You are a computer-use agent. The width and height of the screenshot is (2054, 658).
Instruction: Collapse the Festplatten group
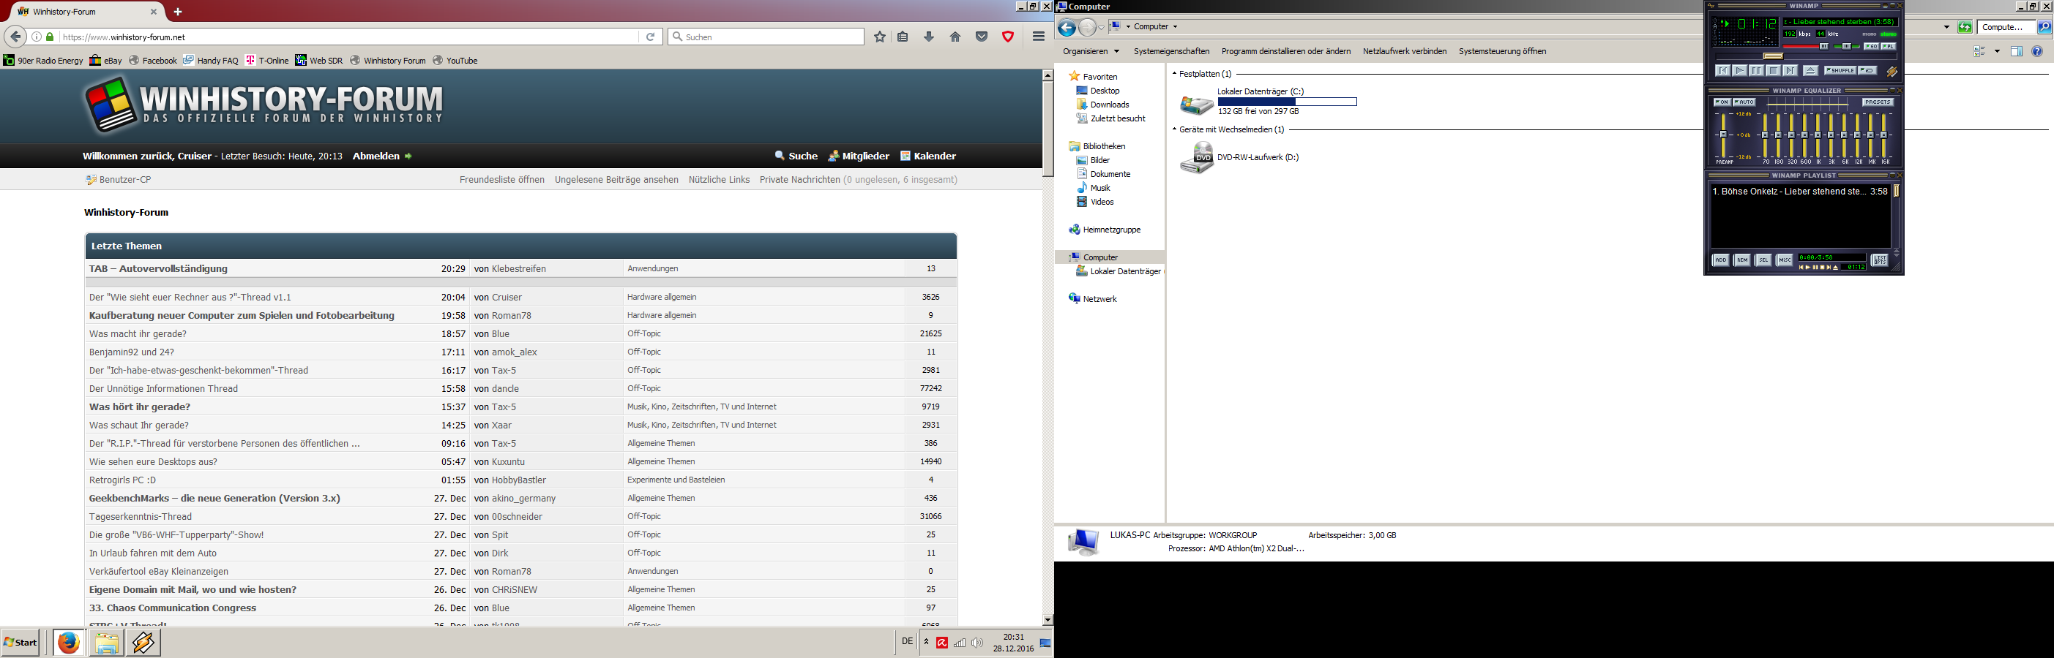point(1175,74)
